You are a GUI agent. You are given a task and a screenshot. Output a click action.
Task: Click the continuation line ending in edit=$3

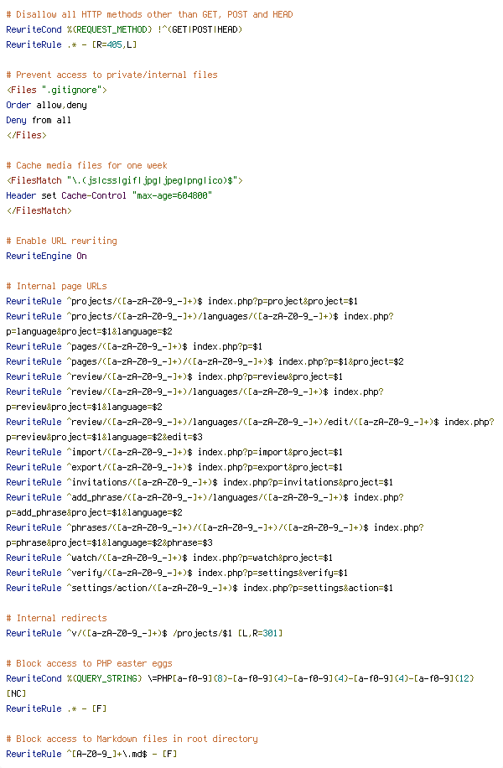pyautogui.click(x=104, y=438)
